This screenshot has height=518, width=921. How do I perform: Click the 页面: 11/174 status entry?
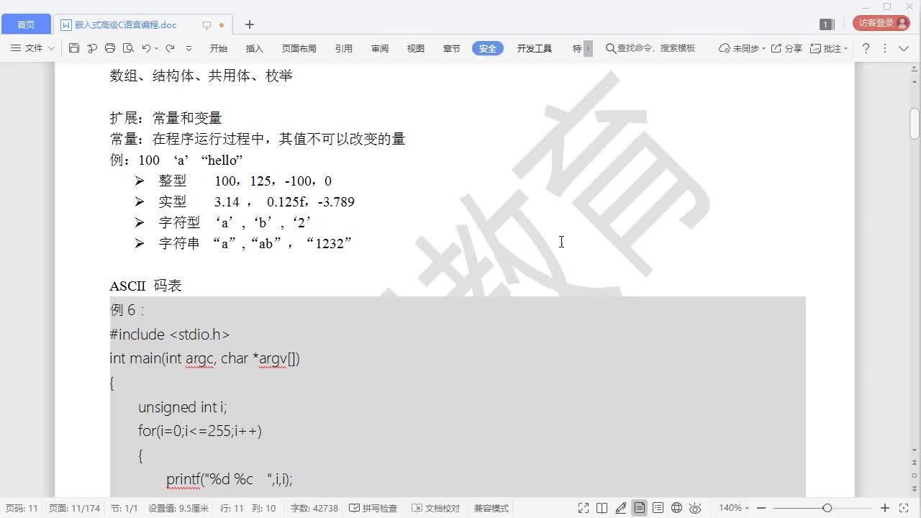[x=74, y=508]
